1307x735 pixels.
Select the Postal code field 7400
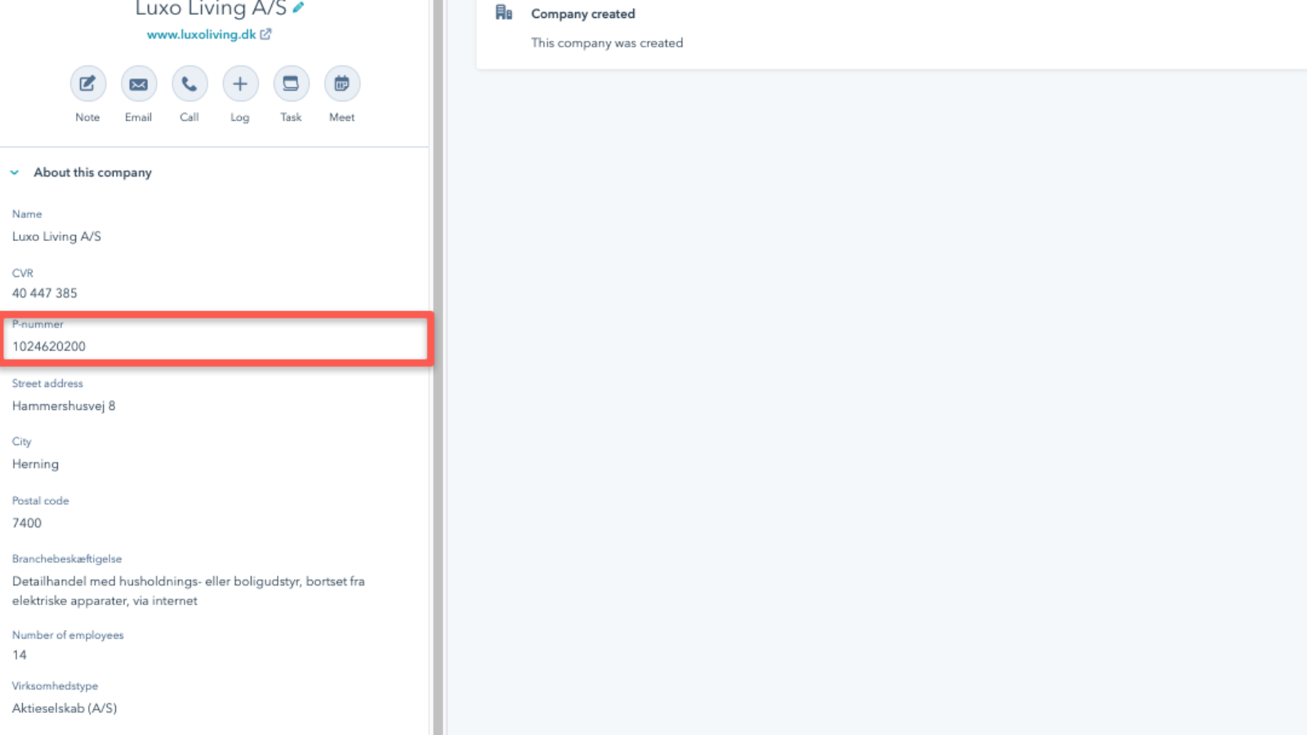pyautogui.click(x=27, y=523)
